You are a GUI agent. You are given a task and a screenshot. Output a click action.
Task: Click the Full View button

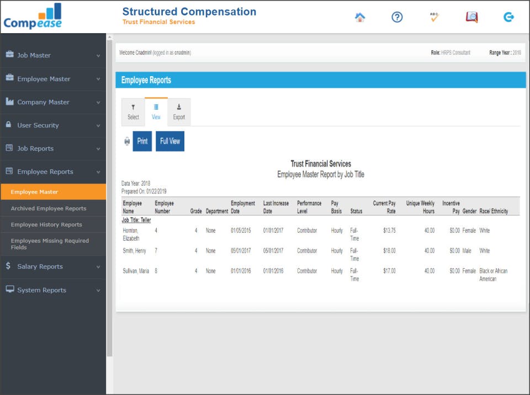click(x=170, y=141)
